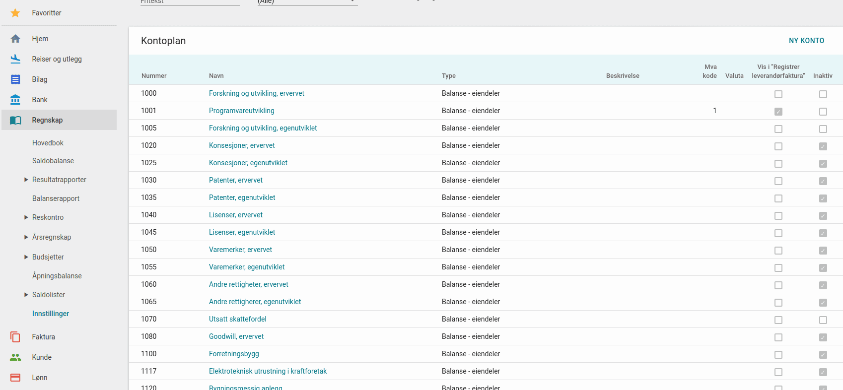Open account Elektroteknisk utrustning i kraftforetak
The image size is (843, 390).
(x=268, y=371)
